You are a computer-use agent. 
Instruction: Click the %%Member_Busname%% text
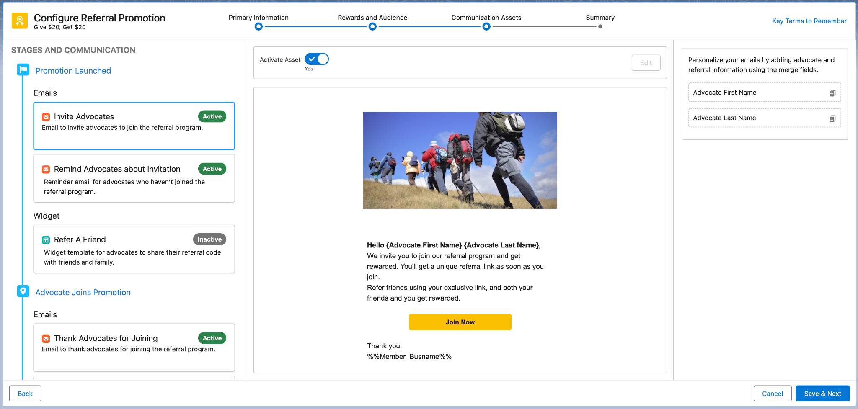click(x=409, y=357)
